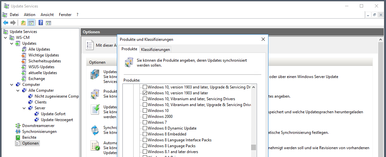
Task: Check Windows 10, version 1903 Upgrade & Servicing Drivers
Action: [145, 87]
